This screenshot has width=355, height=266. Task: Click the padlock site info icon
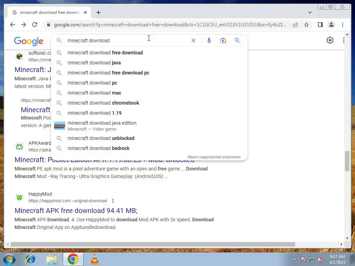[49, 25]
